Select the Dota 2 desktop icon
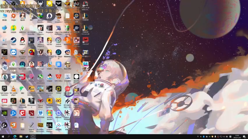The image size is (248, 139). [31, 113]
